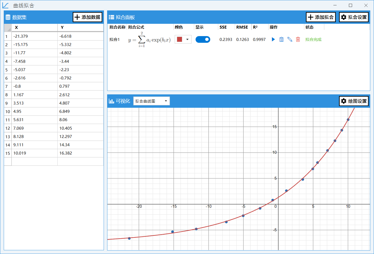Viewport: 374px width, 254px height.
Task: Click the Y column header
Action: (80, 28)
